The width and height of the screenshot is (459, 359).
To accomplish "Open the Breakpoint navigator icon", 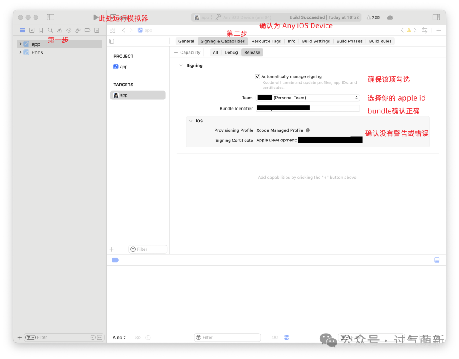I will click(87, 30).
